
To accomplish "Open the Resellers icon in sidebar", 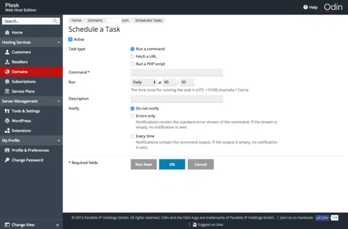I will 7,62.
